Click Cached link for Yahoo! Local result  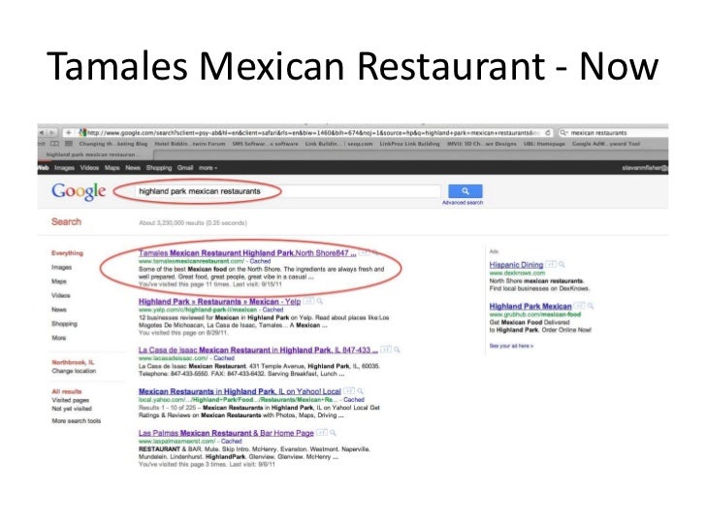click(354, 399)
